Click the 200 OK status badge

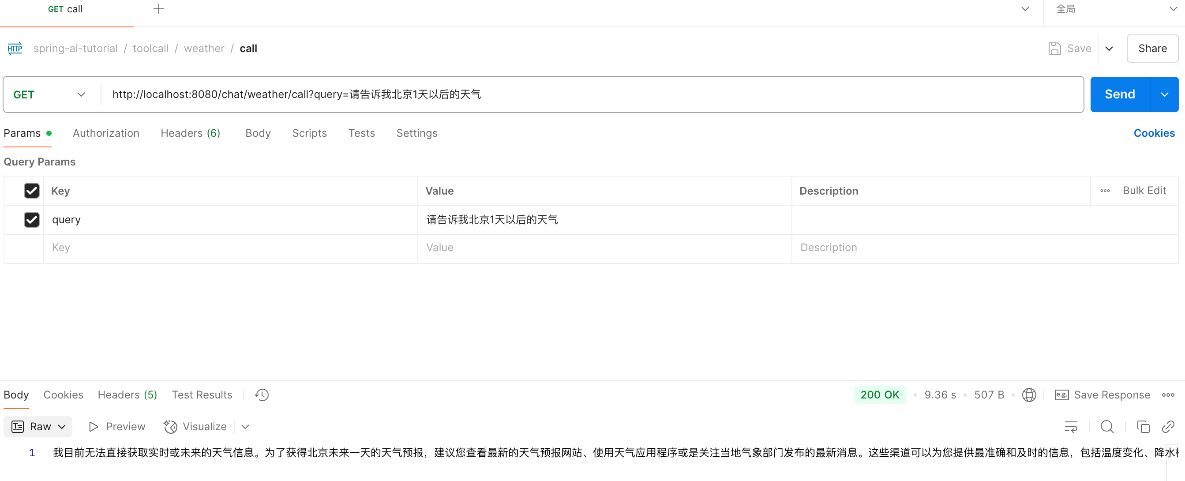(880, 395)
